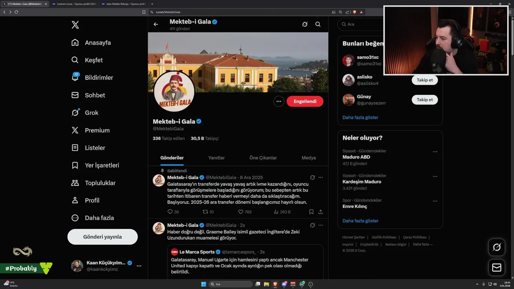The height and width of the screenshot is (289, 514).
Task: Expand footer Daha fazla links
Action: (x=422, y=244)
